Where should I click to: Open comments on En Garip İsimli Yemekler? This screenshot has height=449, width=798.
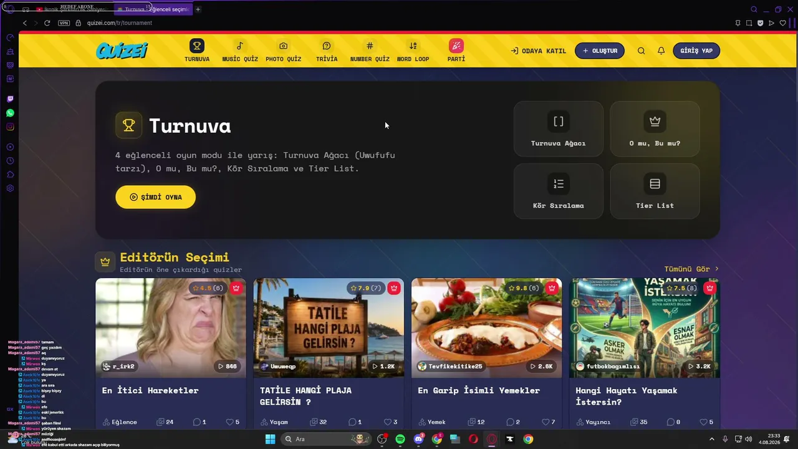tap(513, 422)
